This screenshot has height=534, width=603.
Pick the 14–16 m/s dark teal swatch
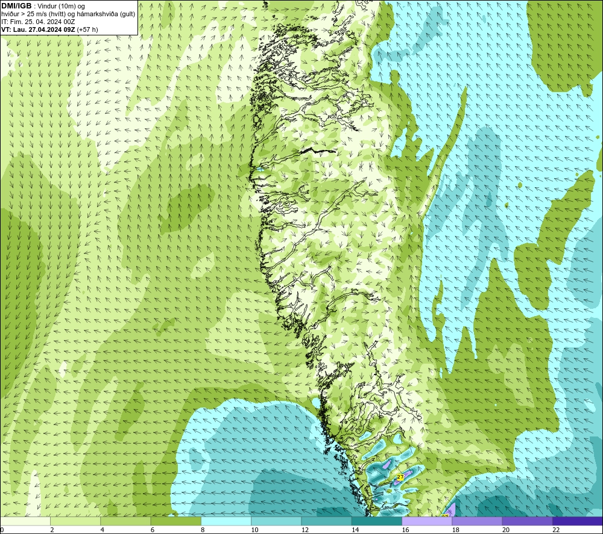tap(377, 521)
